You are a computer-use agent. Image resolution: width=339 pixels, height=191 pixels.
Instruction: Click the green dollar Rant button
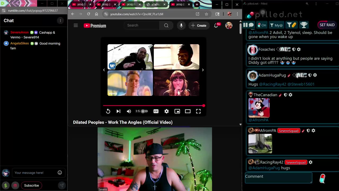(6, 185)
